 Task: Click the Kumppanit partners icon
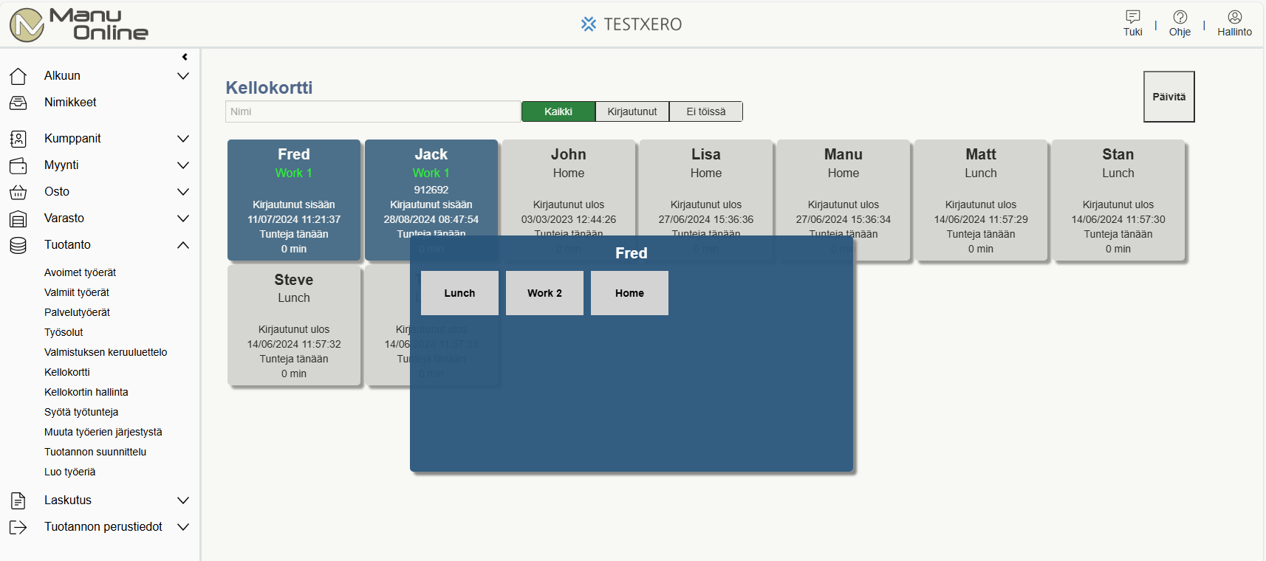point(18,139)
